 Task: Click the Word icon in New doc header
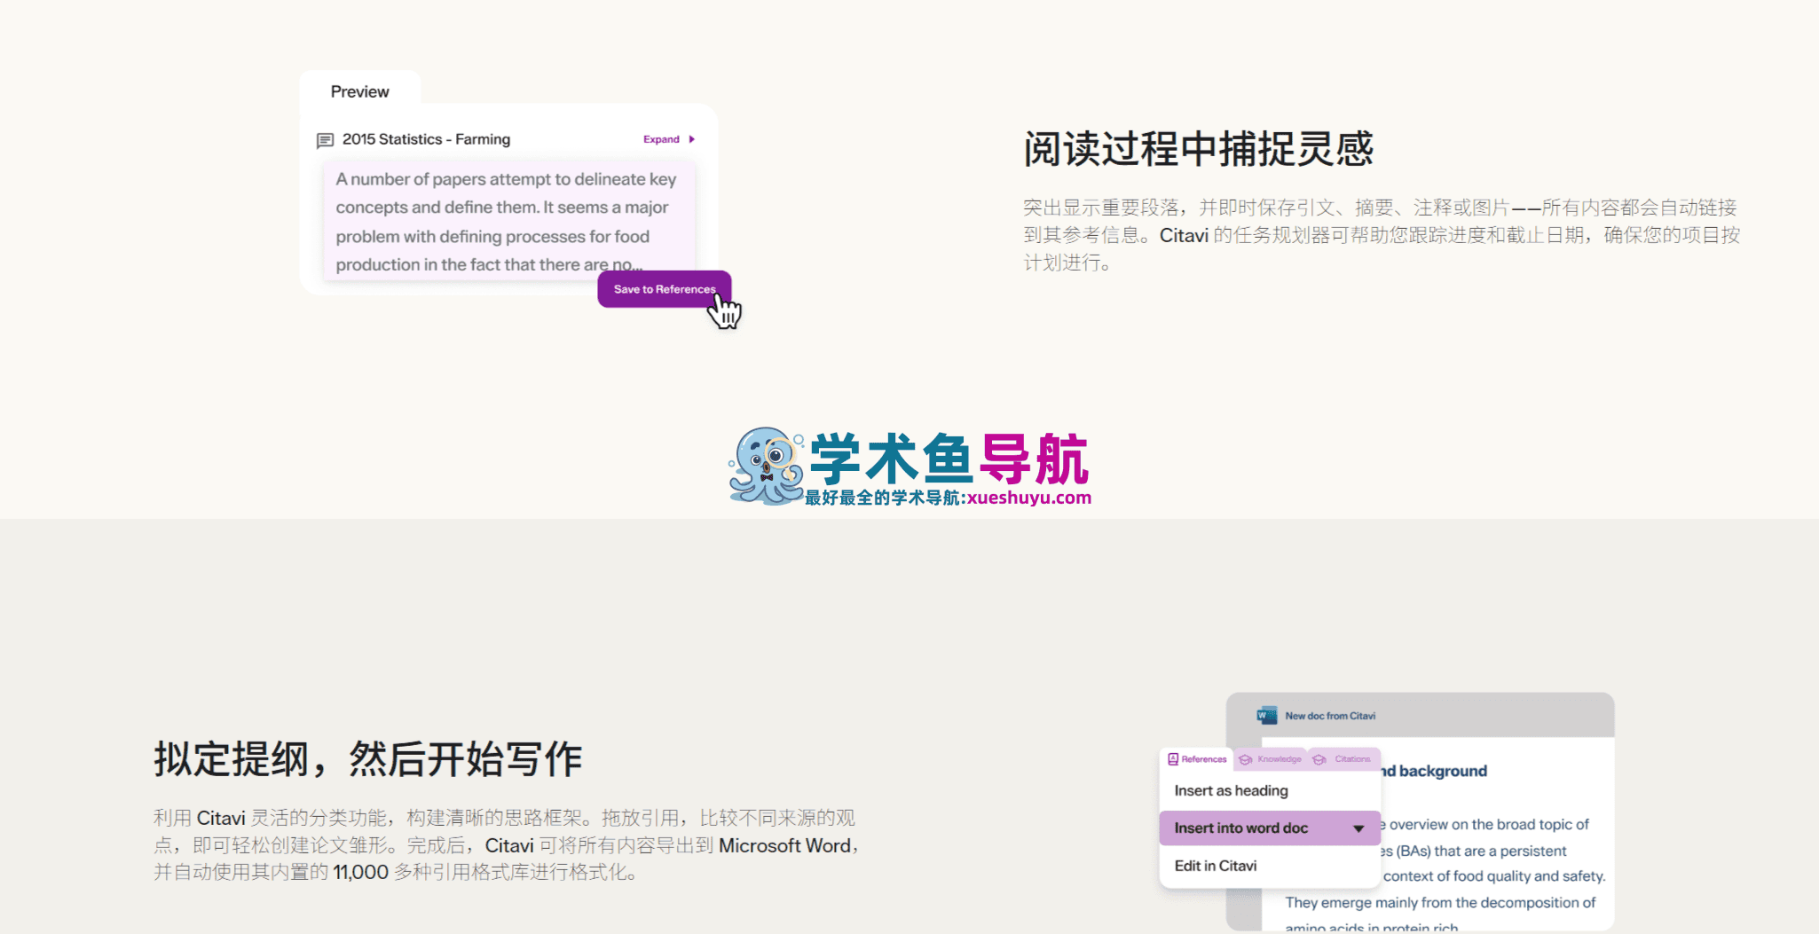[x=1267, y=716]
